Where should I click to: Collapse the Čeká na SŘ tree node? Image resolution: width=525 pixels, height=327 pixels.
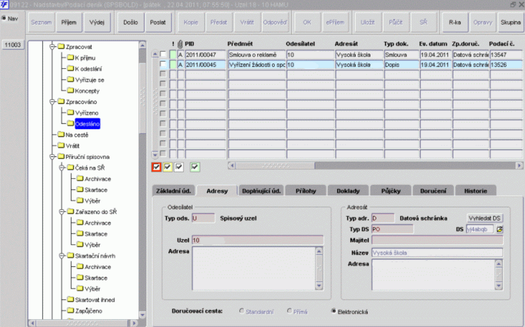click(62, 168)
